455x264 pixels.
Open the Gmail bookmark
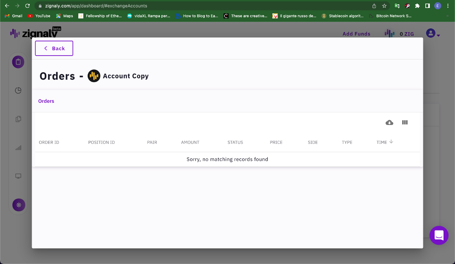14,16
